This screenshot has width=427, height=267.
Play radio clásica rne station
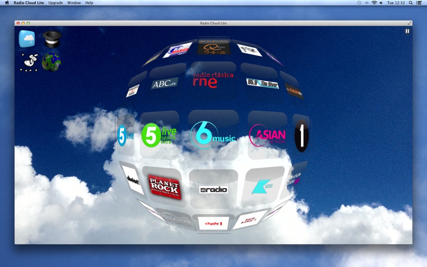tap(213, 80)
